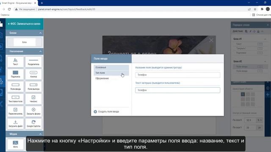Viewport: 271px width, 152px height.
Task: Toggle icon for first Поле ввода layer
Action: 260,67
